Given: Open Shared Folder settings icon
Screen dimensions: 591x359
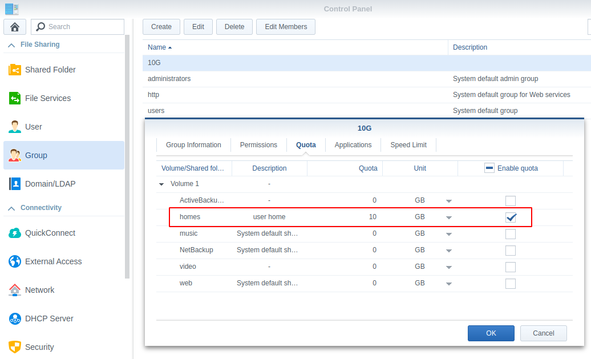Looking at the screenshot, I should click(15, 70).
